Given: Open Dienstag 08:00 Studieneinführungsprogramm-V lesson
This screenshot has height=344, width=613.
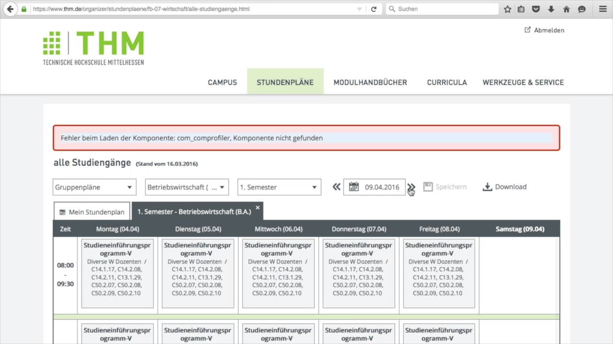Looking at the screenshot, I should (198, 273).
